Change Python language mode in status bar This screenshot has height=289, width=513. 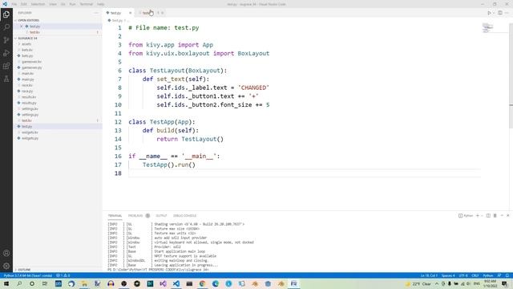point(488,275)
